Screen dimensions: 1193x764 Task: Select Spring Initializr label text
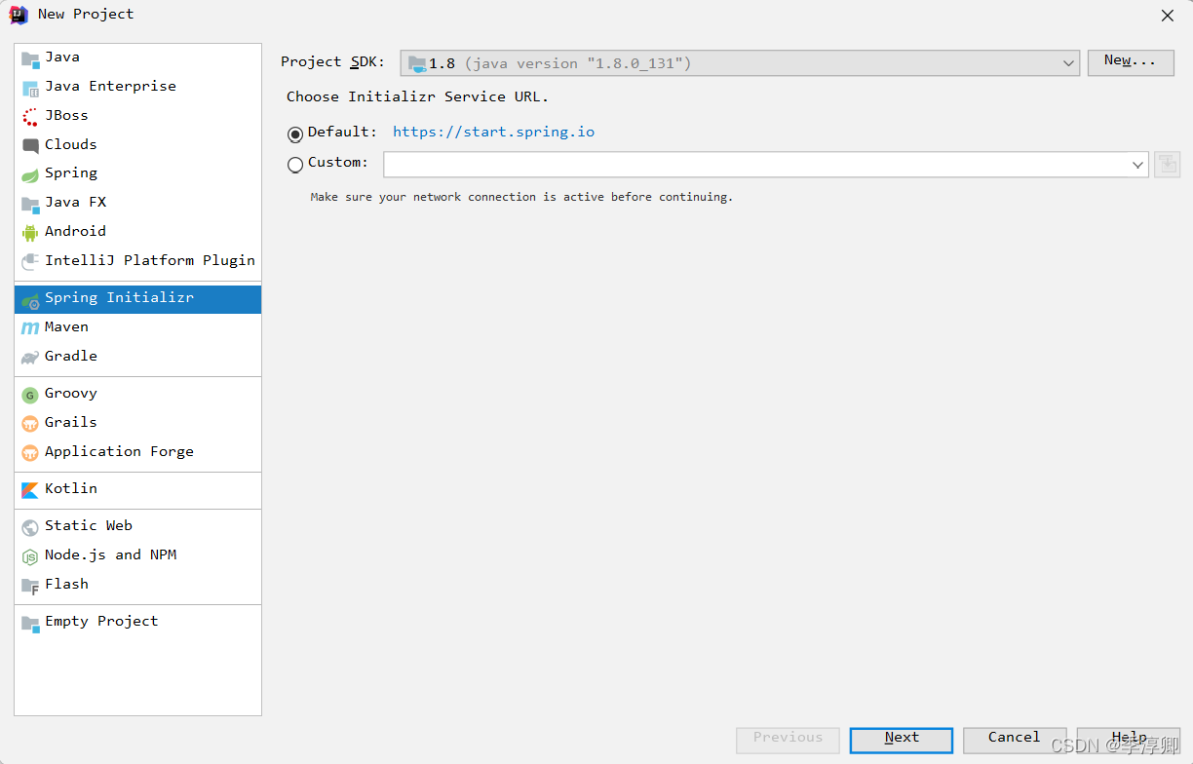coord(119,298)
